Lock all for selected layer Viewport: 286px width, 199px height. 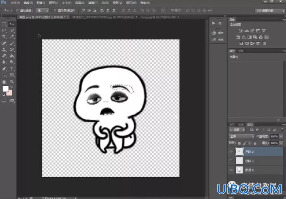[x=255, y=143]
